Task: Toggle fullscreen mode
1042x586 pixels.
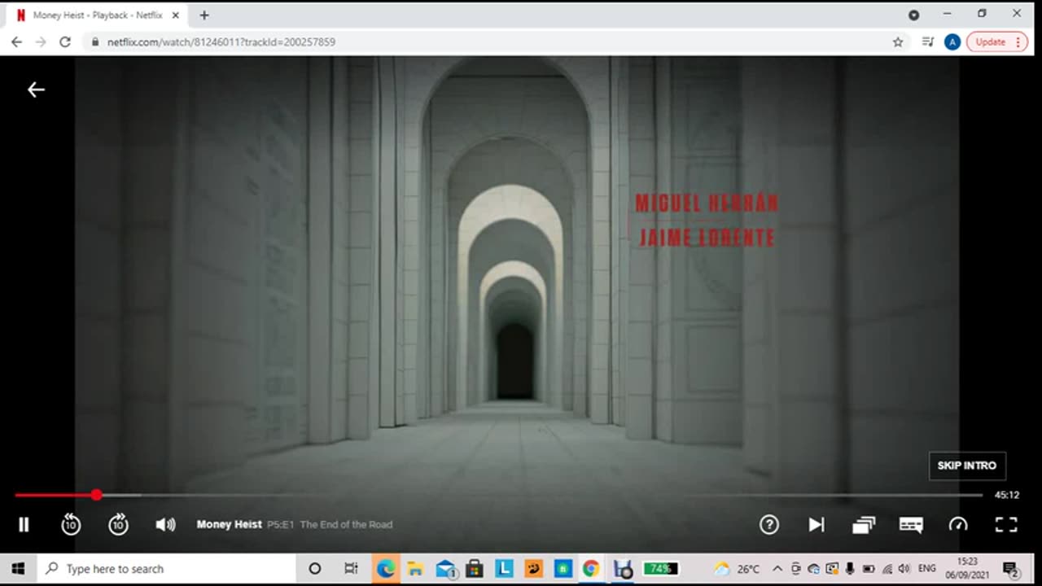Action: [1006, 525]
